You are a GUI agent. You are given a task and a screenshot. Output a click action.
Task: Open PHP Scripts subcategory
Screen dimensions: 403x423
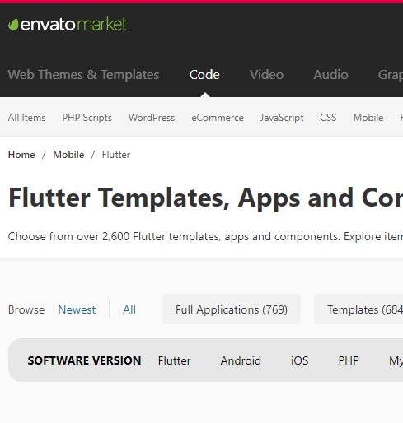(87, 118)
